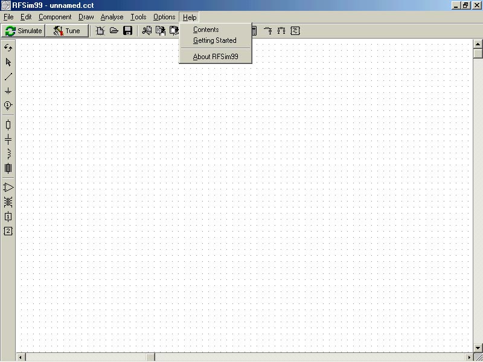The height and width of the screenshot is (362, 483).
Task: Place a numbered port
Action: (8, 106)
